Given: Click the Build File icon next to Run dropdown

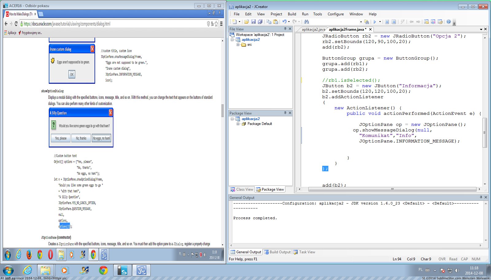Looking at the screenshot, I should click(x=387, y=21).
